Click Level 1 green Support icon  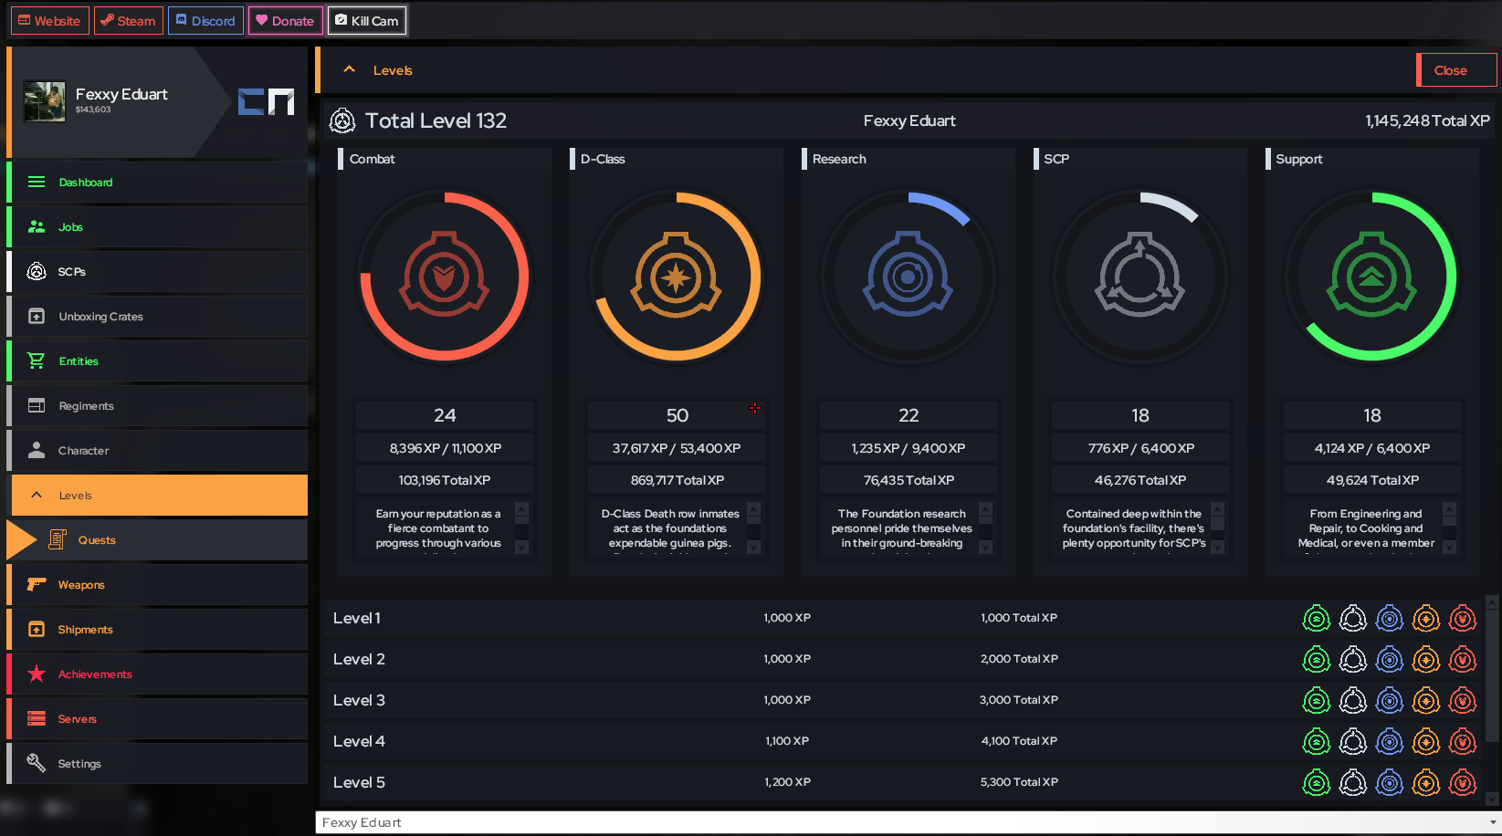point(1317,619)
